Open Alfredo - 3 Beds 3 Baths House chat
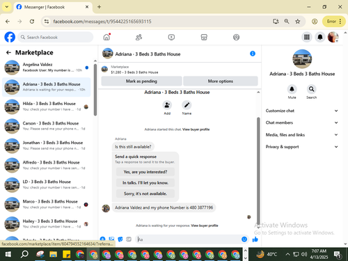This screenshot has width=348, height=261. click(47, 165)
